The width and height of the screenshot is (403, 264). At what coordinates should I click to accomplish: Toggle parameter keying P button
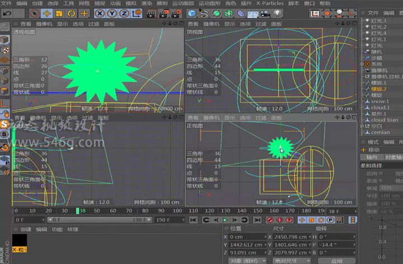331,220
